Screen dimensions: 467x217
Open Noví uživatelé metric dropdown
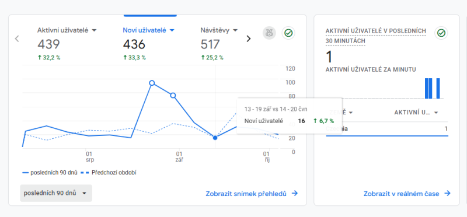click(x=172, y=30)
